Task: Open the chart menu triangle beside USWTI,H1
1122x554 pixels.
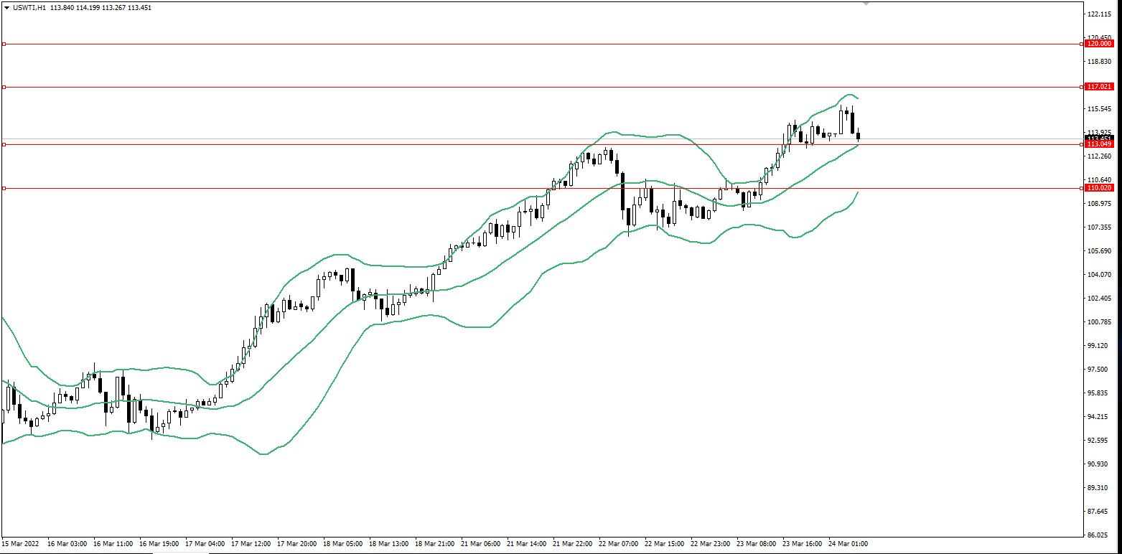Action: [6, 7]
